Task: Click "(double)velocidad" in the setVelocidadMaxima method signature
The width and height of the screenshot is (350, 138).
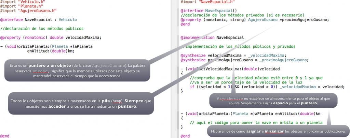Action: click(261, 69)
